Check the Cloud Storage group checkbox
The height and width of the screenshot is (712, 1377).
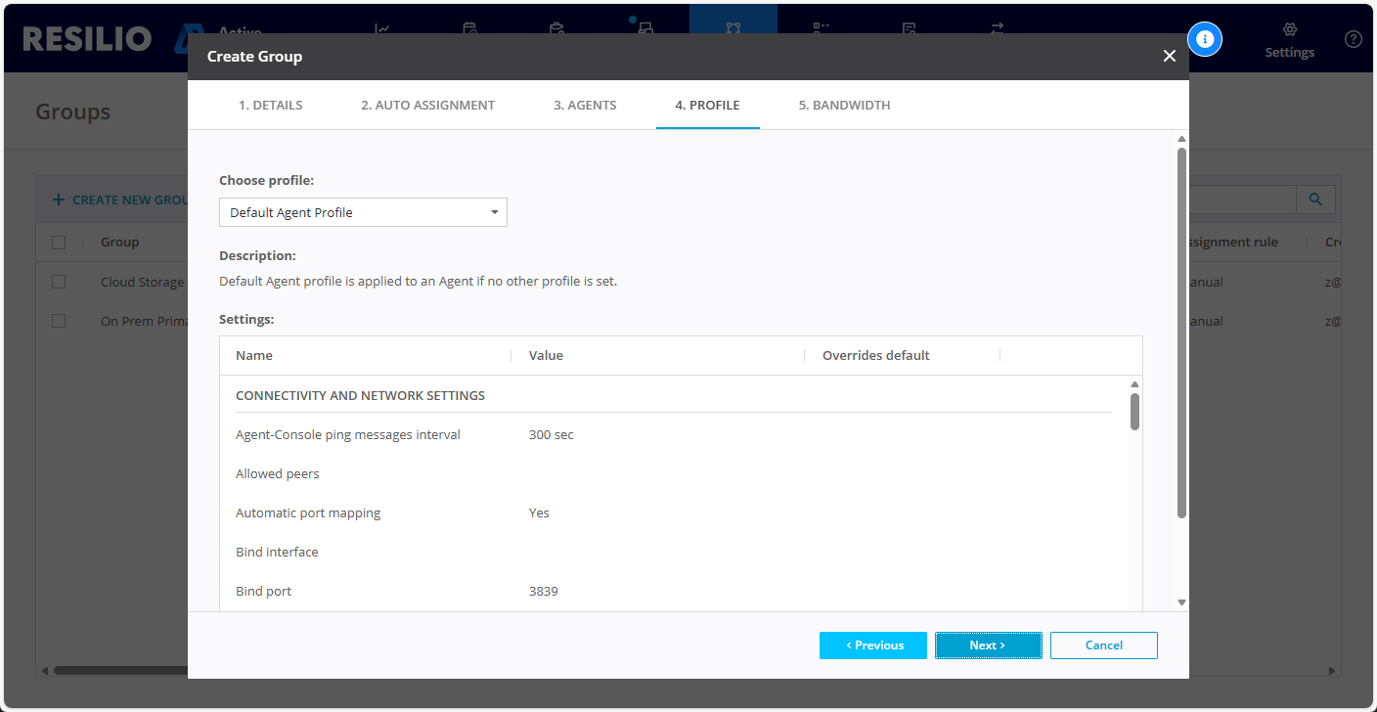(59, 282)
